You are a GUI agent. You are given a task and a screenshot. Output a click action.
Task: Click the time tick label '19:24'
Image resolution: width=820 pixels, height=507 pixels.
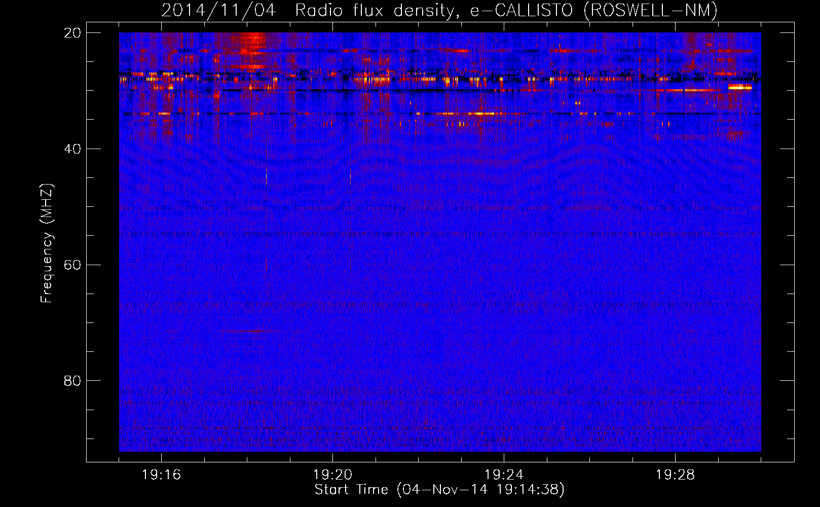point(504,475)
